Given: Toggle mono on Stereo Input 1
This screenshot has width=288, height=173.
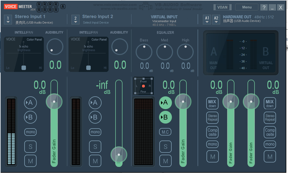Looking at the screenshot, I should 30,132.
